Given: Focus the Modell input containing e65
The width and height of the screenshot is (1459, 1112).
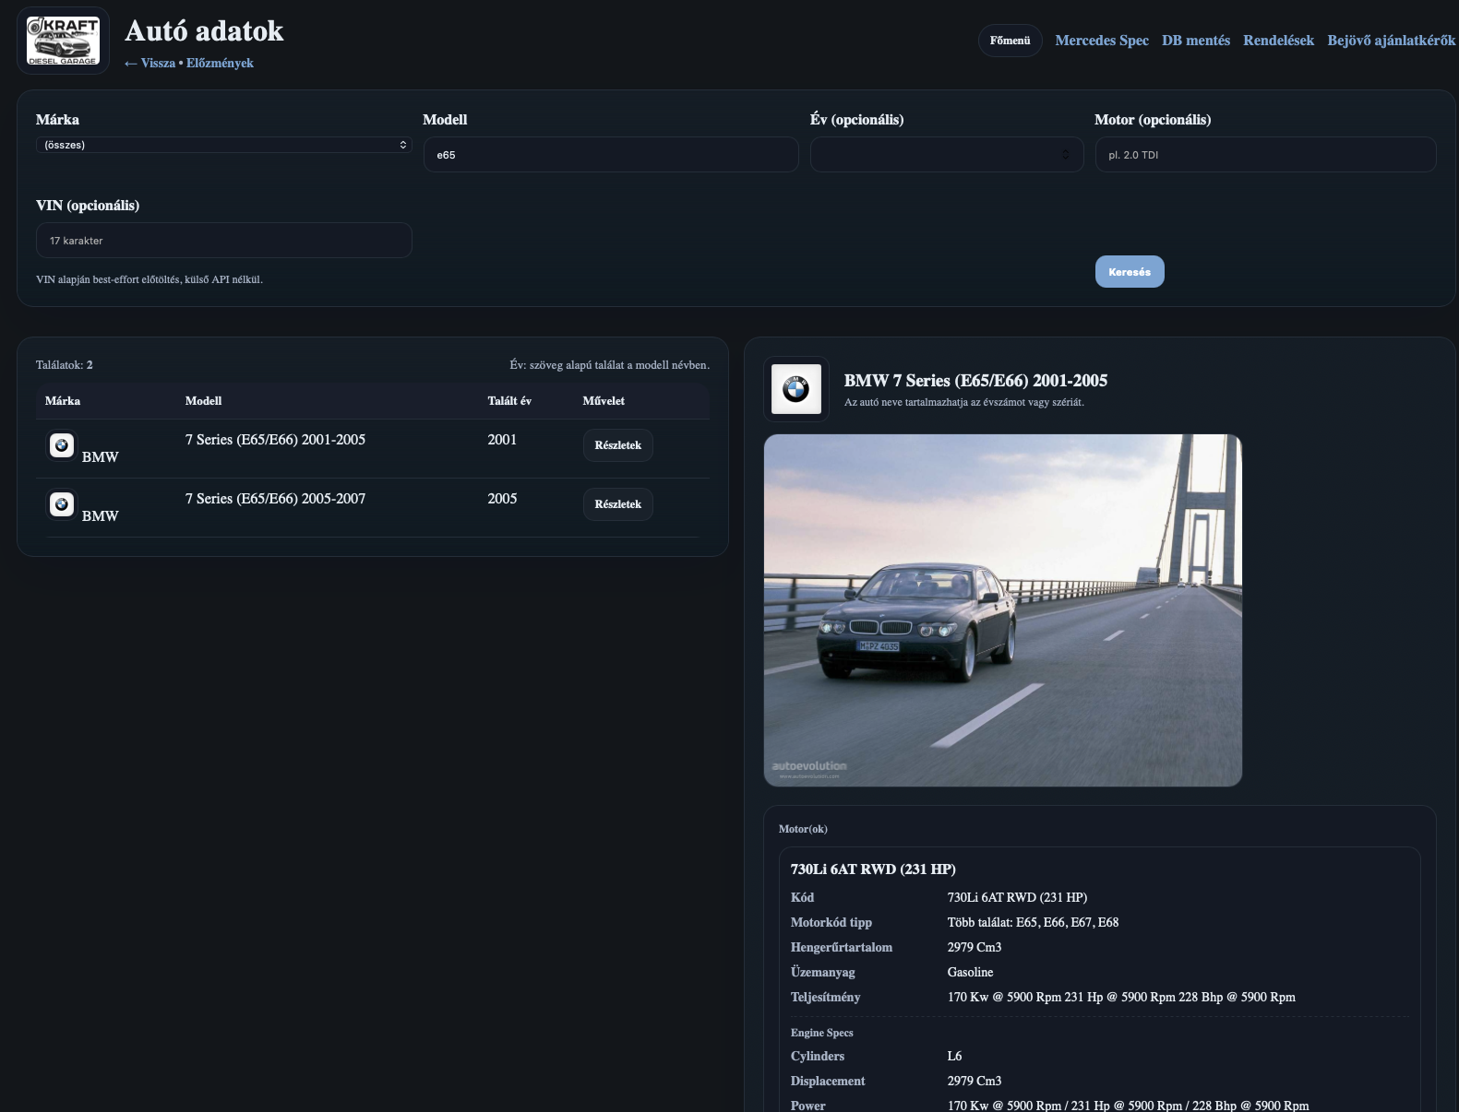Looking at the screenshot, I should [x=611, y=154].
